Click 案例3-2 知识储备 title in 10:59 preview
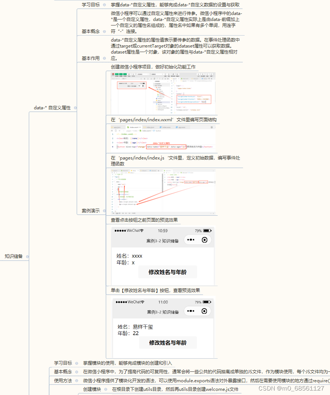 (x=163, y=241)
